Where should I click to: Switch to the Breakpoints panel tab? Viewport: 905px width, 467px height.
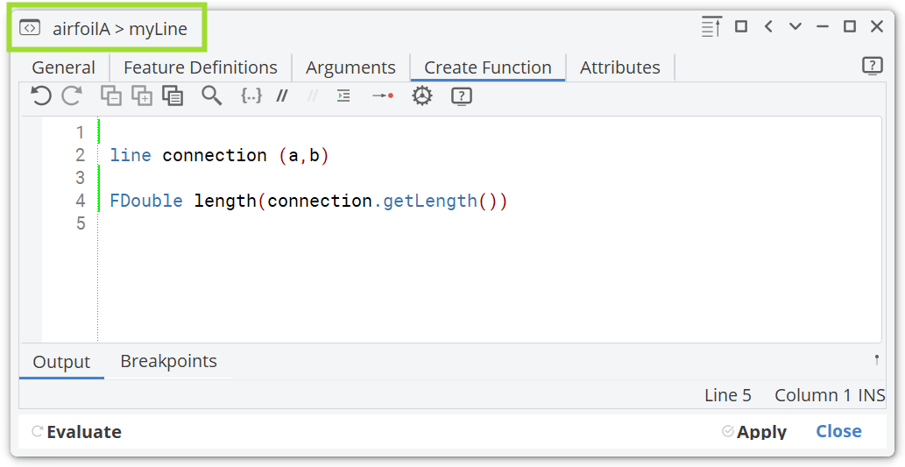click(168, 361)
